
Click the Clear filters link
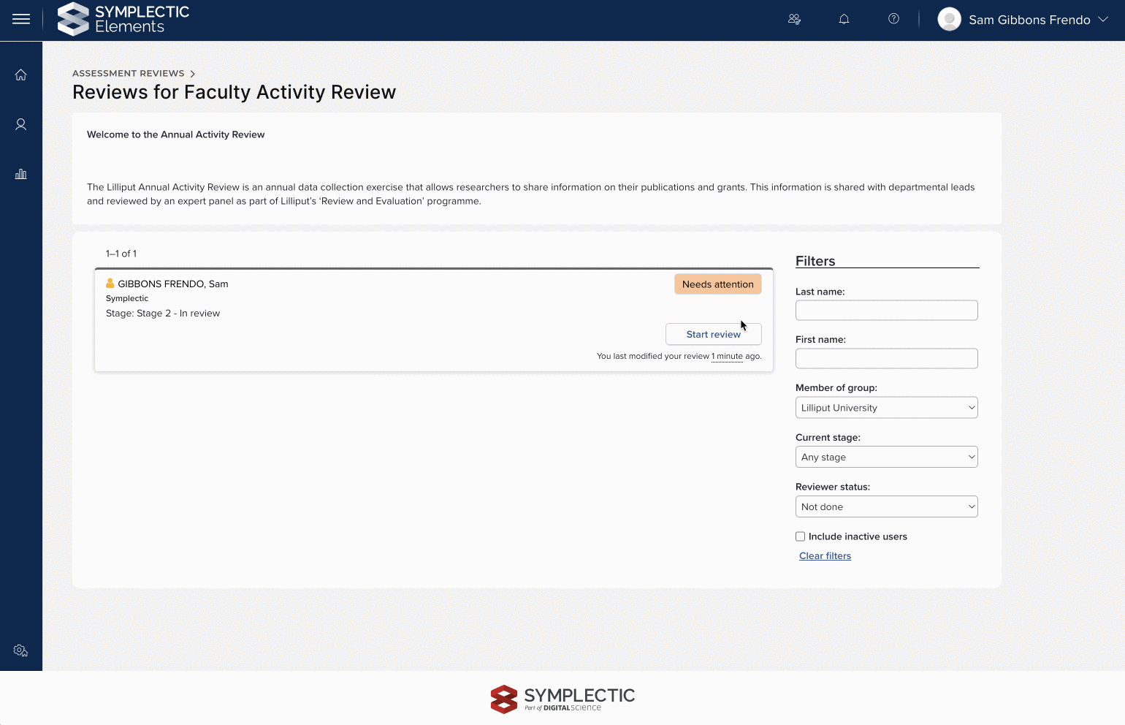point(825,556)
